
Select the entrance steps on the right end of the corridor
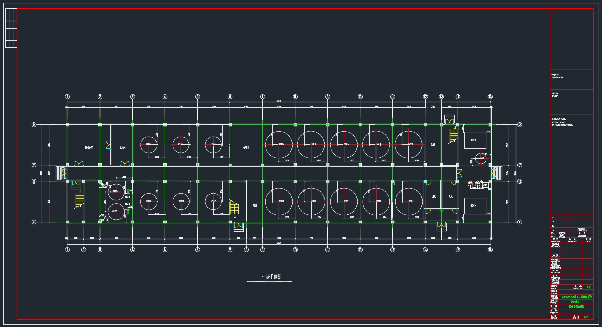(x=496, y=174)
